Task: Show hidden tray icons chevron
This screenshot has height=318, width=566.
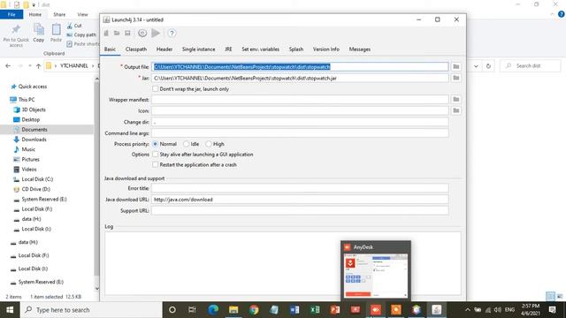Action: [x=468, y=310]
